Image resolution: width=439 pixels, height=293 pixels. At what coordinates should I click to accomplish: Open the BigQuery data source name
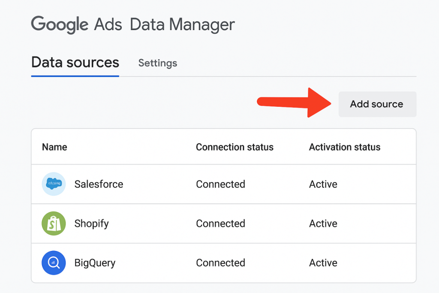pyautogui.click(x=95, y=263)
